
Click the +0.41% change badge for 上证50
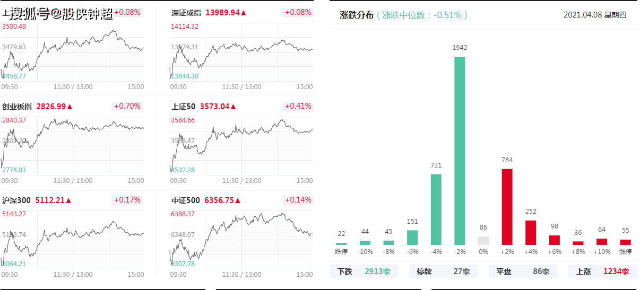(298, 106)
